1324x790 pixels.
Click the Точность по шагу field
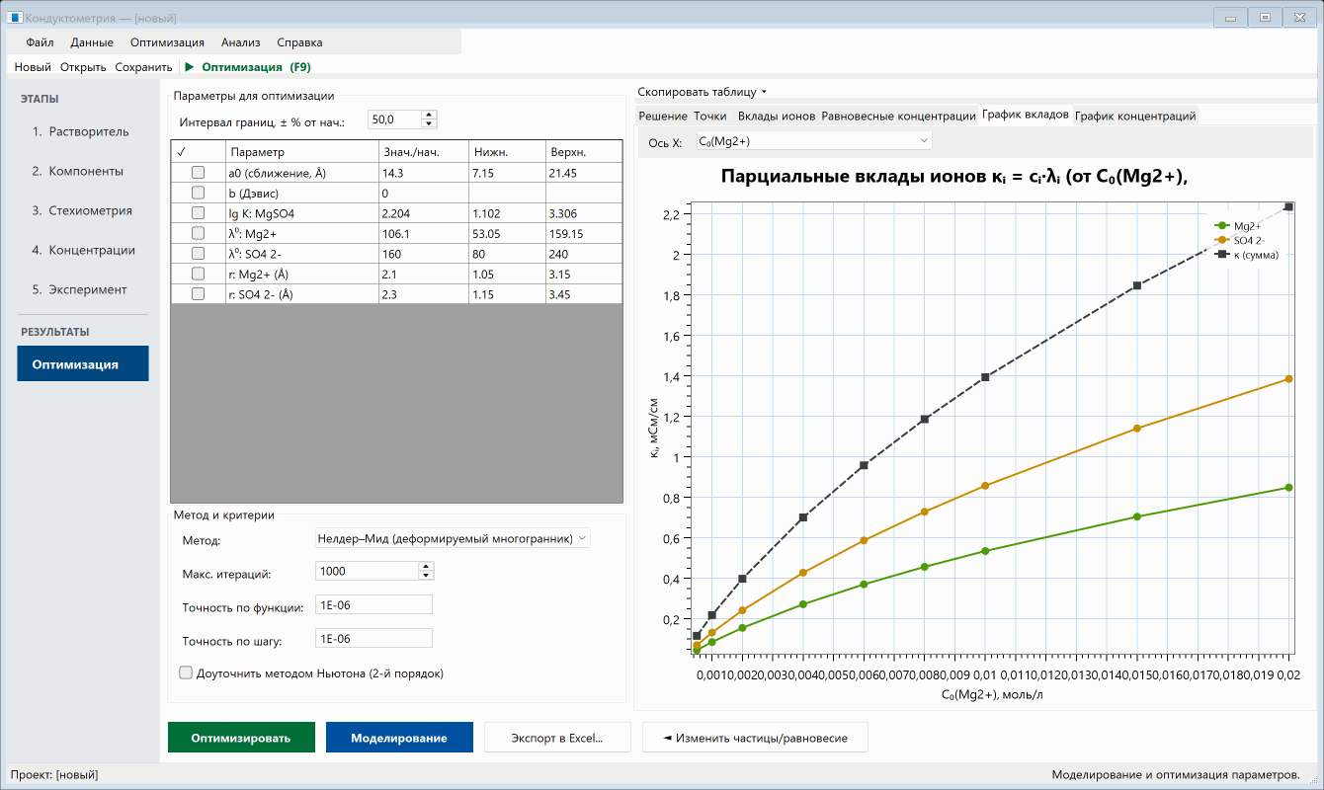(373, 638)
